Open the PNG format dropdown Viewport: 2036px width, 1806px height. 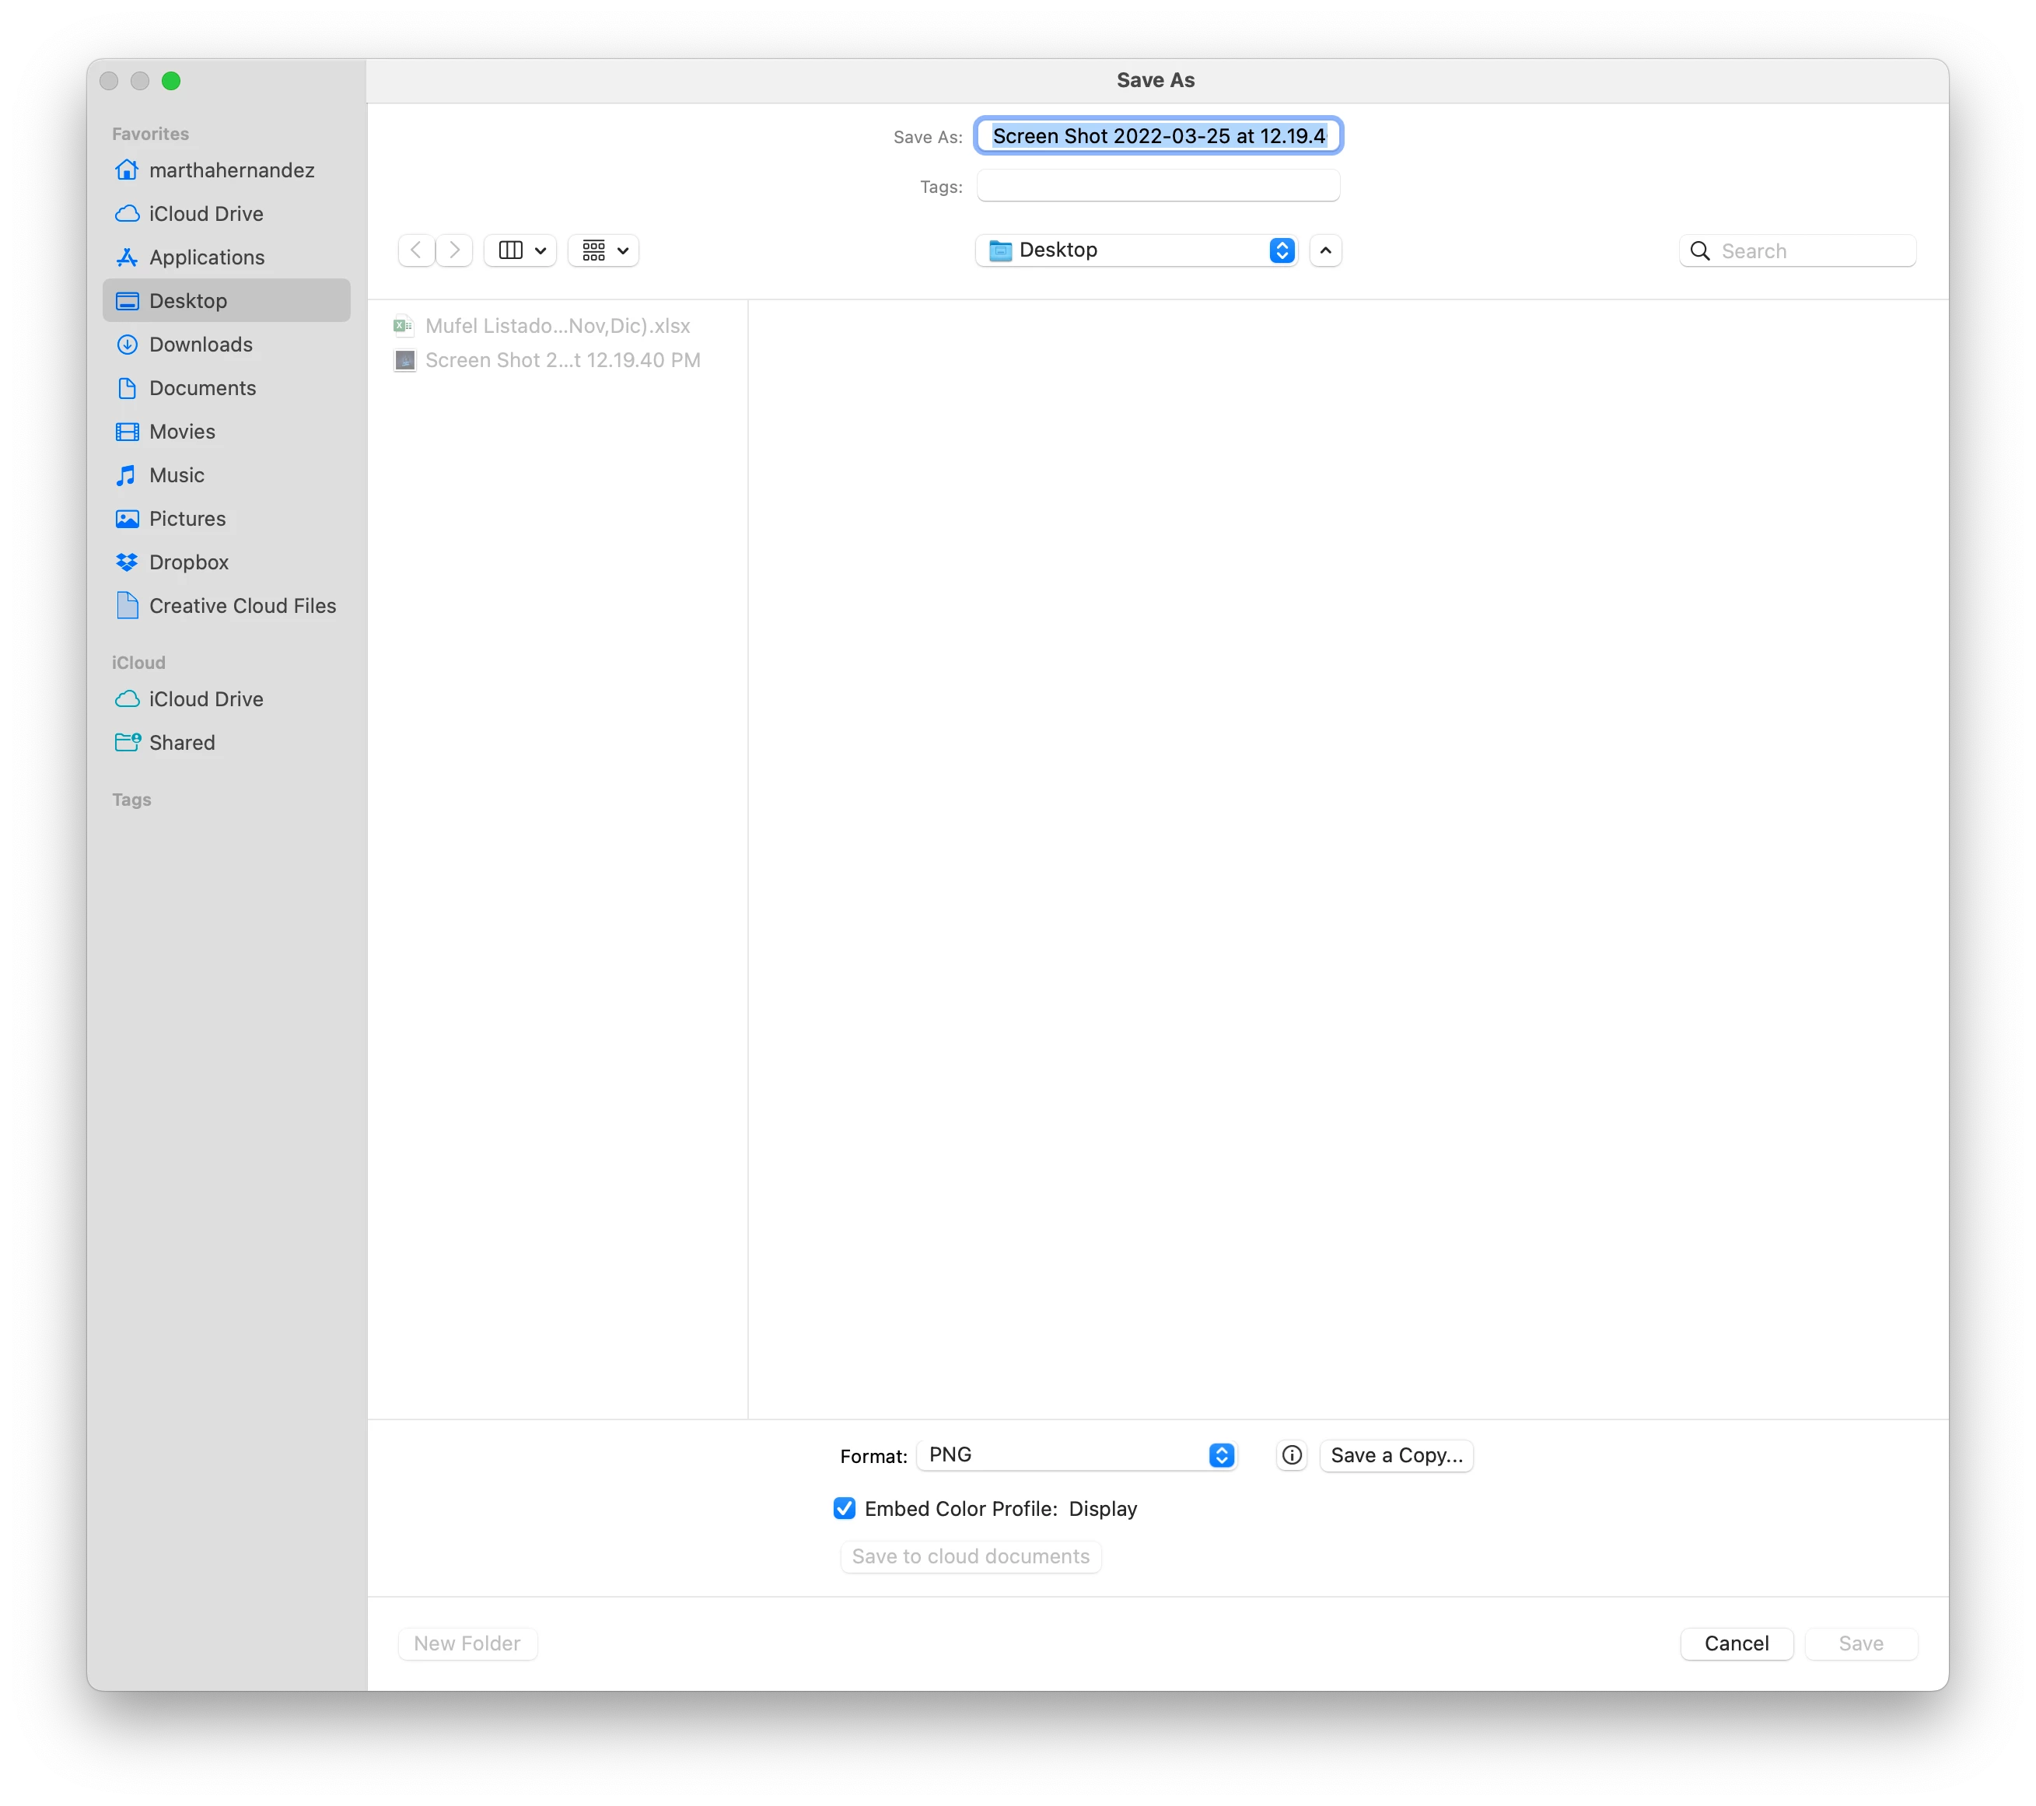pos(1077,1455)
